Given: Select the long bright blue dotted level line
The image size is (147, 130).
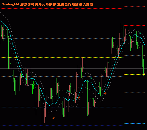Looking at the screenshot, I should 62,107.
